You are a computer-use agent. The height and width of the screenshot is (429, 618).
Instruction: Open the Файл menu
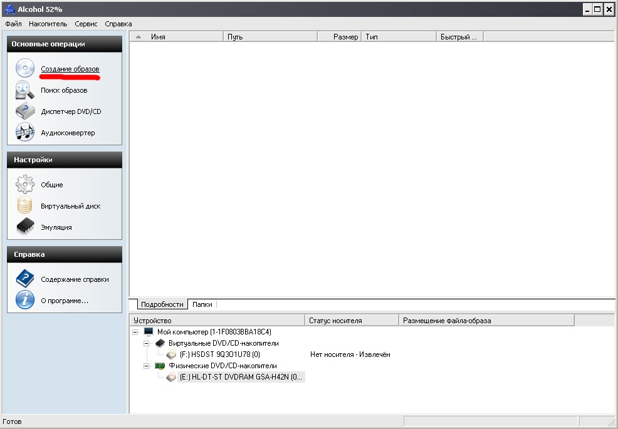click(13, 24)
